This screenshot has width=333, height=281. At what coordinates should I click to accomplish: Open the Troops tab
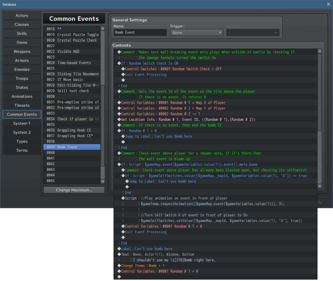(22, 79)
